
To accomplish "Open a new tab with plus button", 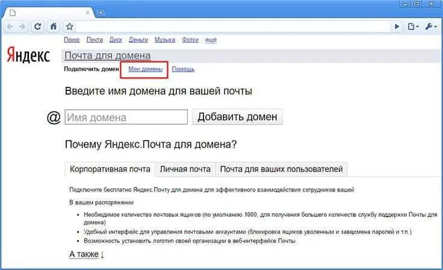I will 101,13.
